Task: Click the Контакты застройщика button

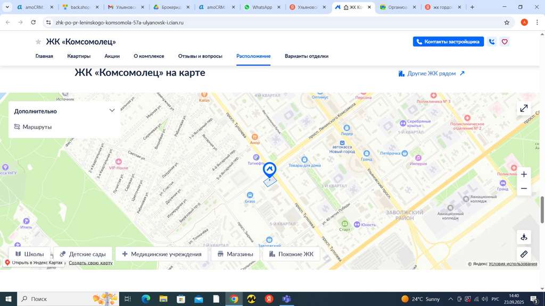Action: pyautogui.click(x=448, y=42)
